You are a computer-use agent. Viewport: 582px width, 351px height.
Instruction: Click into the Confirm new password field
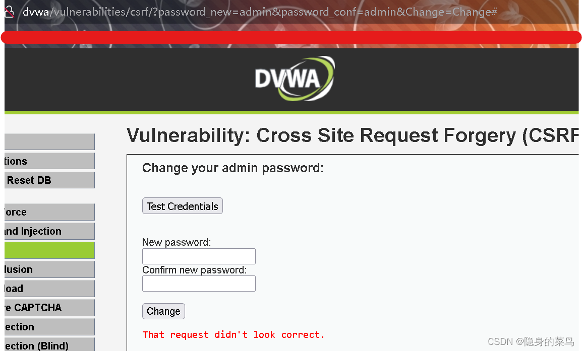(199, 284)
